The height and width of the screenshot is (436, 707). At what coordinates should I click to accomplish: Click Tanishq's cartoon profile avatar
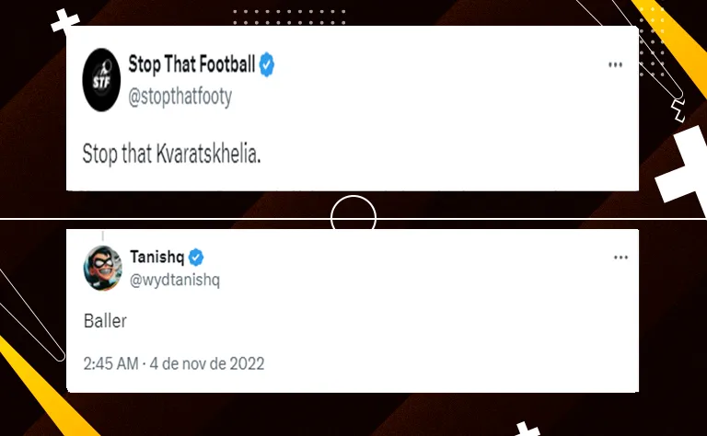[x=102, y=268]
